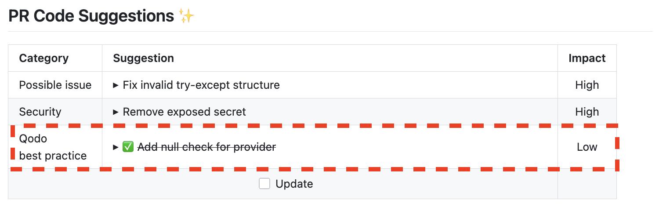Click the High impact in the Possible issue row
Viewport: 659px width, 218px height.
click(x=587, y=85)
